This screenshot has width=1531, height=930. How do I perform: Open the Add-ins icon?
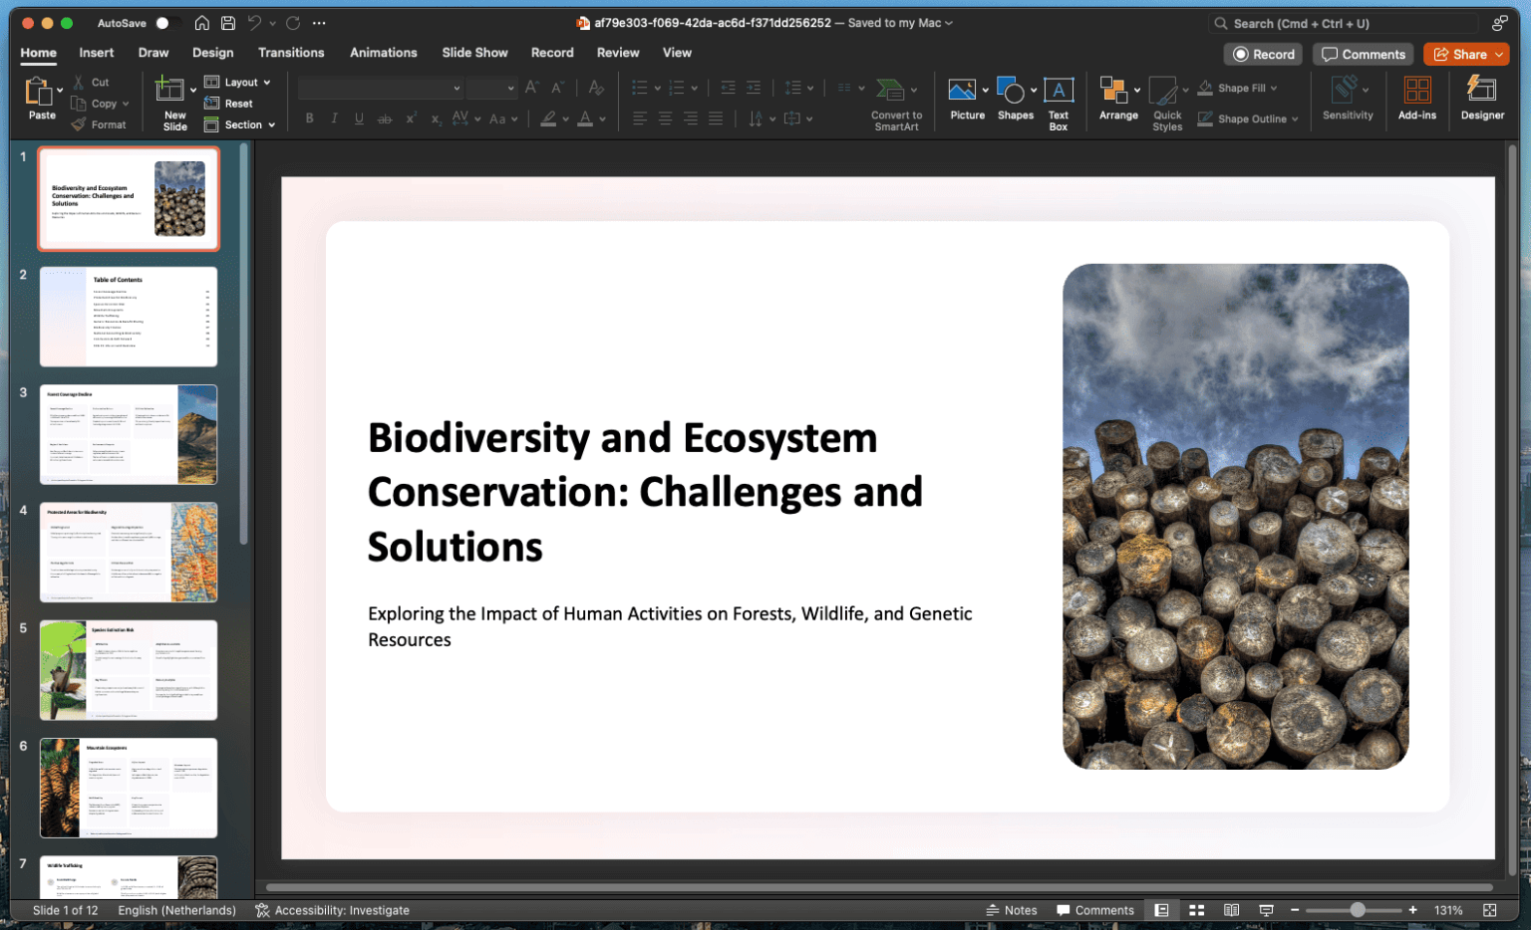(1416, 97)
